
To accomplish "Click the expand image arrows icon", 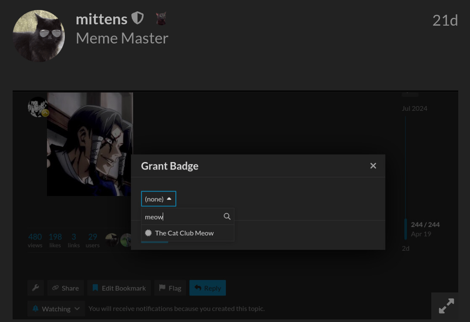I will pyautogui.click(x=446, y=306).
